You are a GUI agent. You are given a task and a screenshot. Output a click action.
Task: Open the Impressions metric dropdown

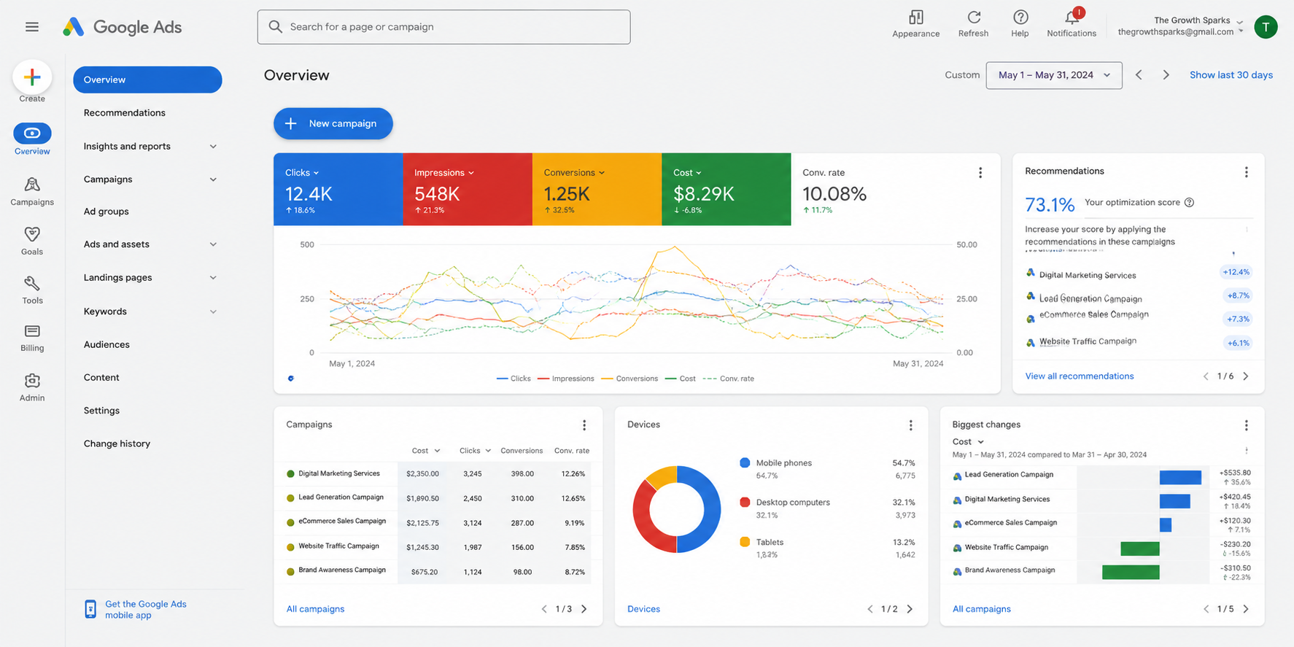point(444,173)
